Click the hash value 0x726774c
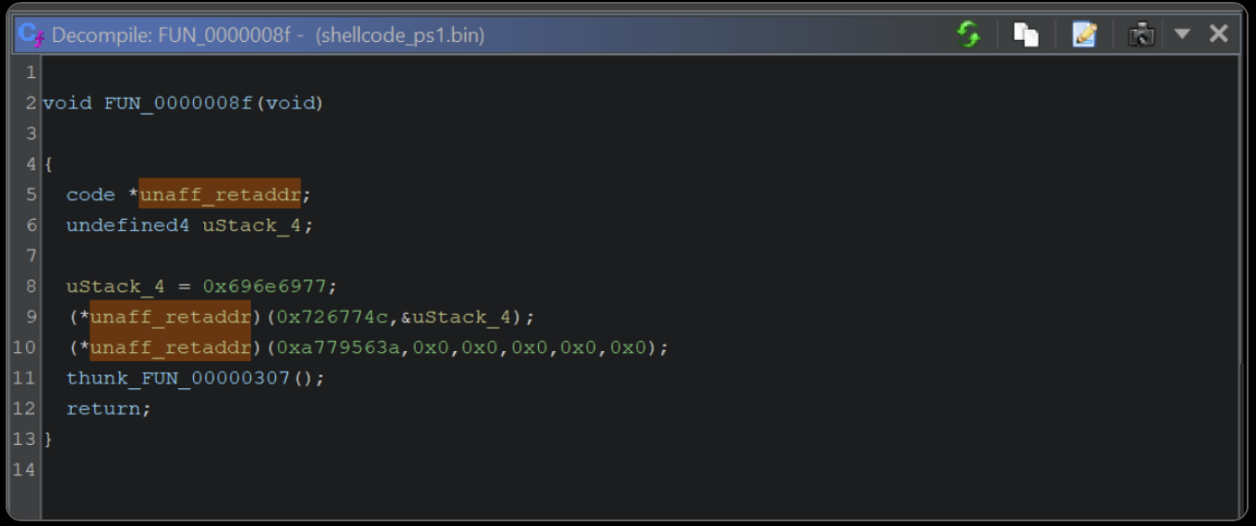This screenshot has width=1256, height=526. pos(332,317)
